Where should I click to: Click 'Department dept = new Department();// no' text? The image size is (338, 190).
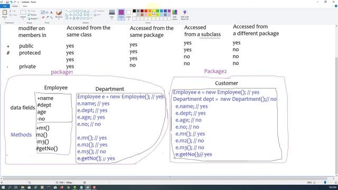224,99
